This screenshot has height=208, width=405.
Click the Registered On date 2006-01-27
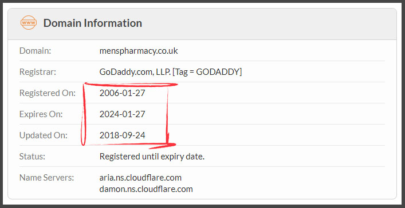(x=122, y=93)
